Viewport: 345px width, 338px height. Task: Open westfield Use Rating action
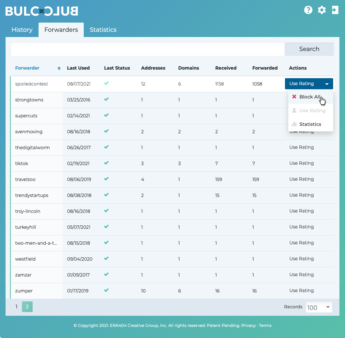click(301, 259)
